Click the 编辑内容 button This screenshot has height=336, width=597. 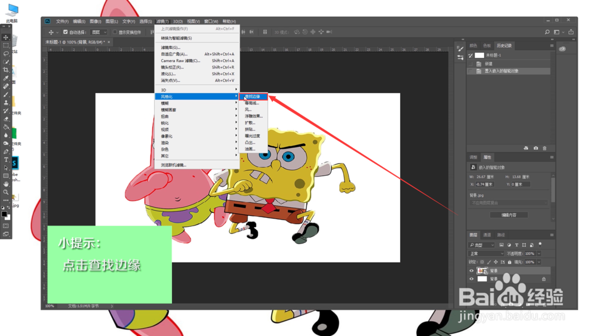(509, 215)
